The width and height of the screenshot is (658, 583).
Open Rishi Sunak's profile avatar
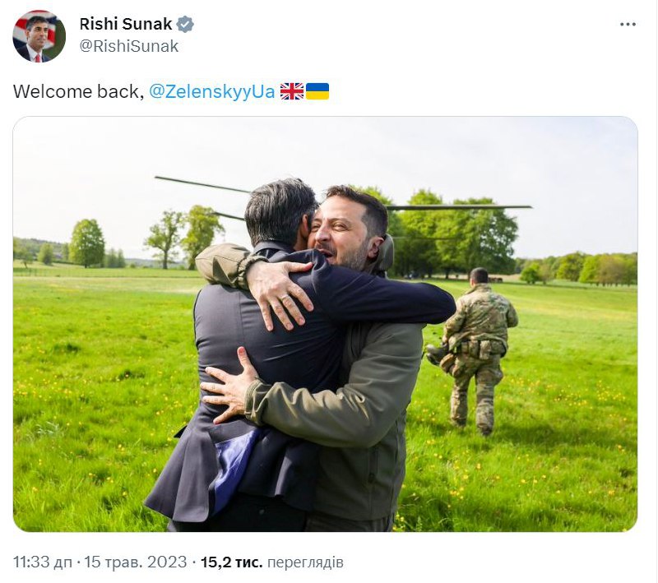coord(39,36)
